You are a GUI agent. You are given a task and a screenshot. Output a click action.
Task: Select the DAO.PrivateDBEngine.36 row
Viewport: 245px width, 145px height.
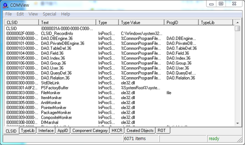[119, 43]
